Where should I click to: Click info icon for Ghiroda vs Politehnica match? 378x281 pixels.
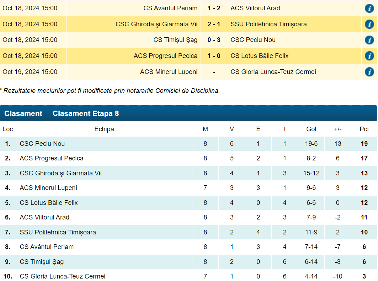[369, 24]
